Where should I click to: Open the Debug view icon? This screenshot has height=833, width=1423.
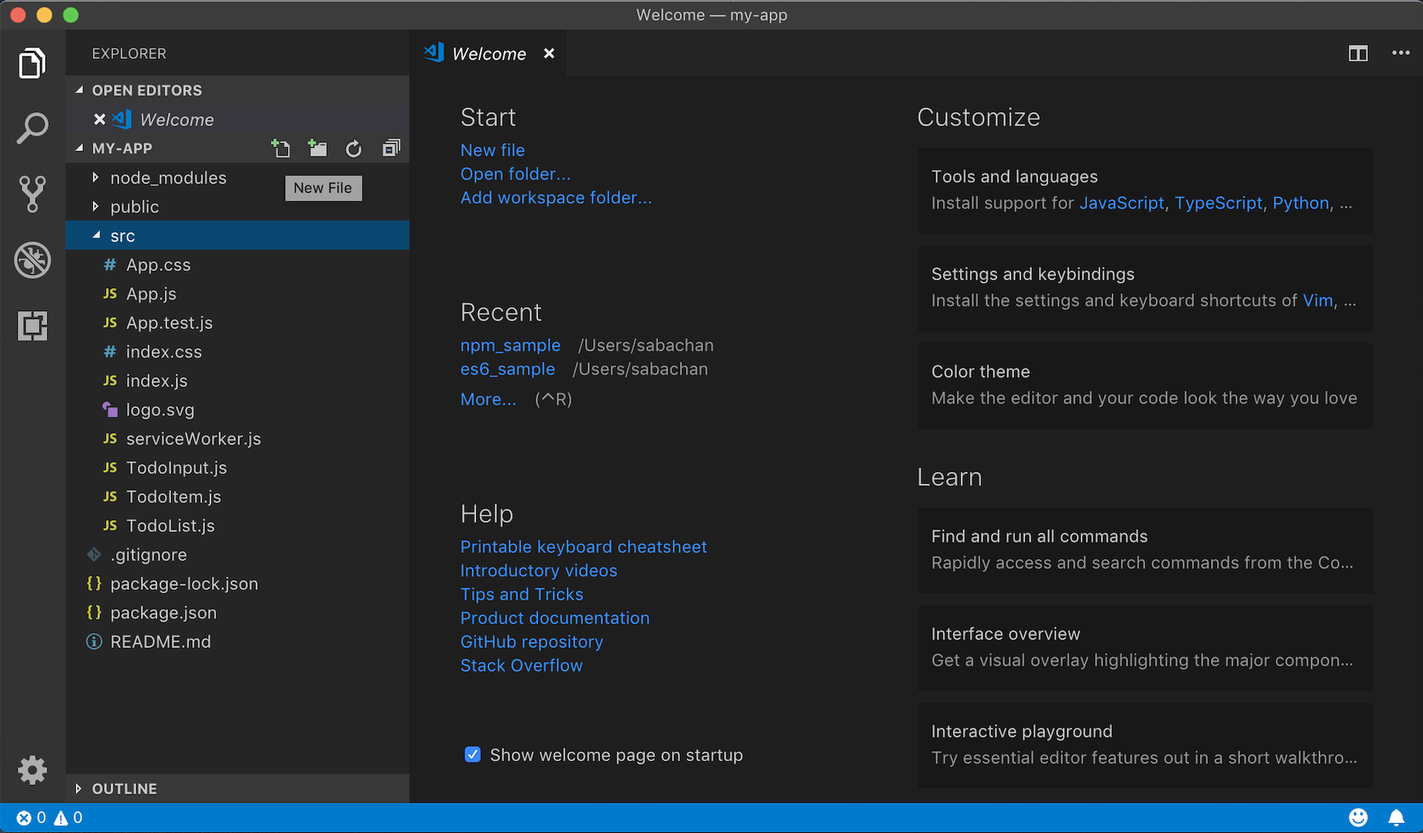(33, 260)
